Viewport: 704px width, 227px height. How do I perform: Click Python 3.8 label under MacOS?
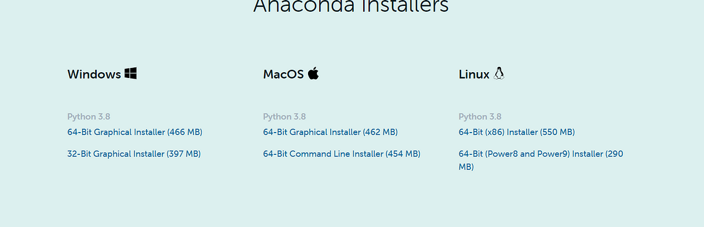285,116
